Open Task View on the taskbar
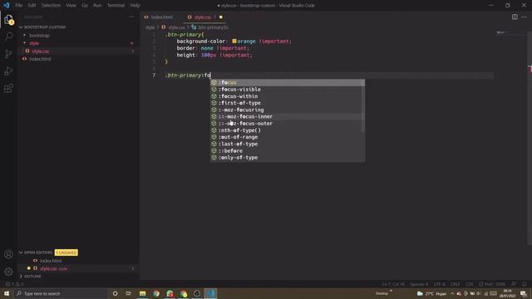Viewport: 532px width, 299px height. [129, 293]
